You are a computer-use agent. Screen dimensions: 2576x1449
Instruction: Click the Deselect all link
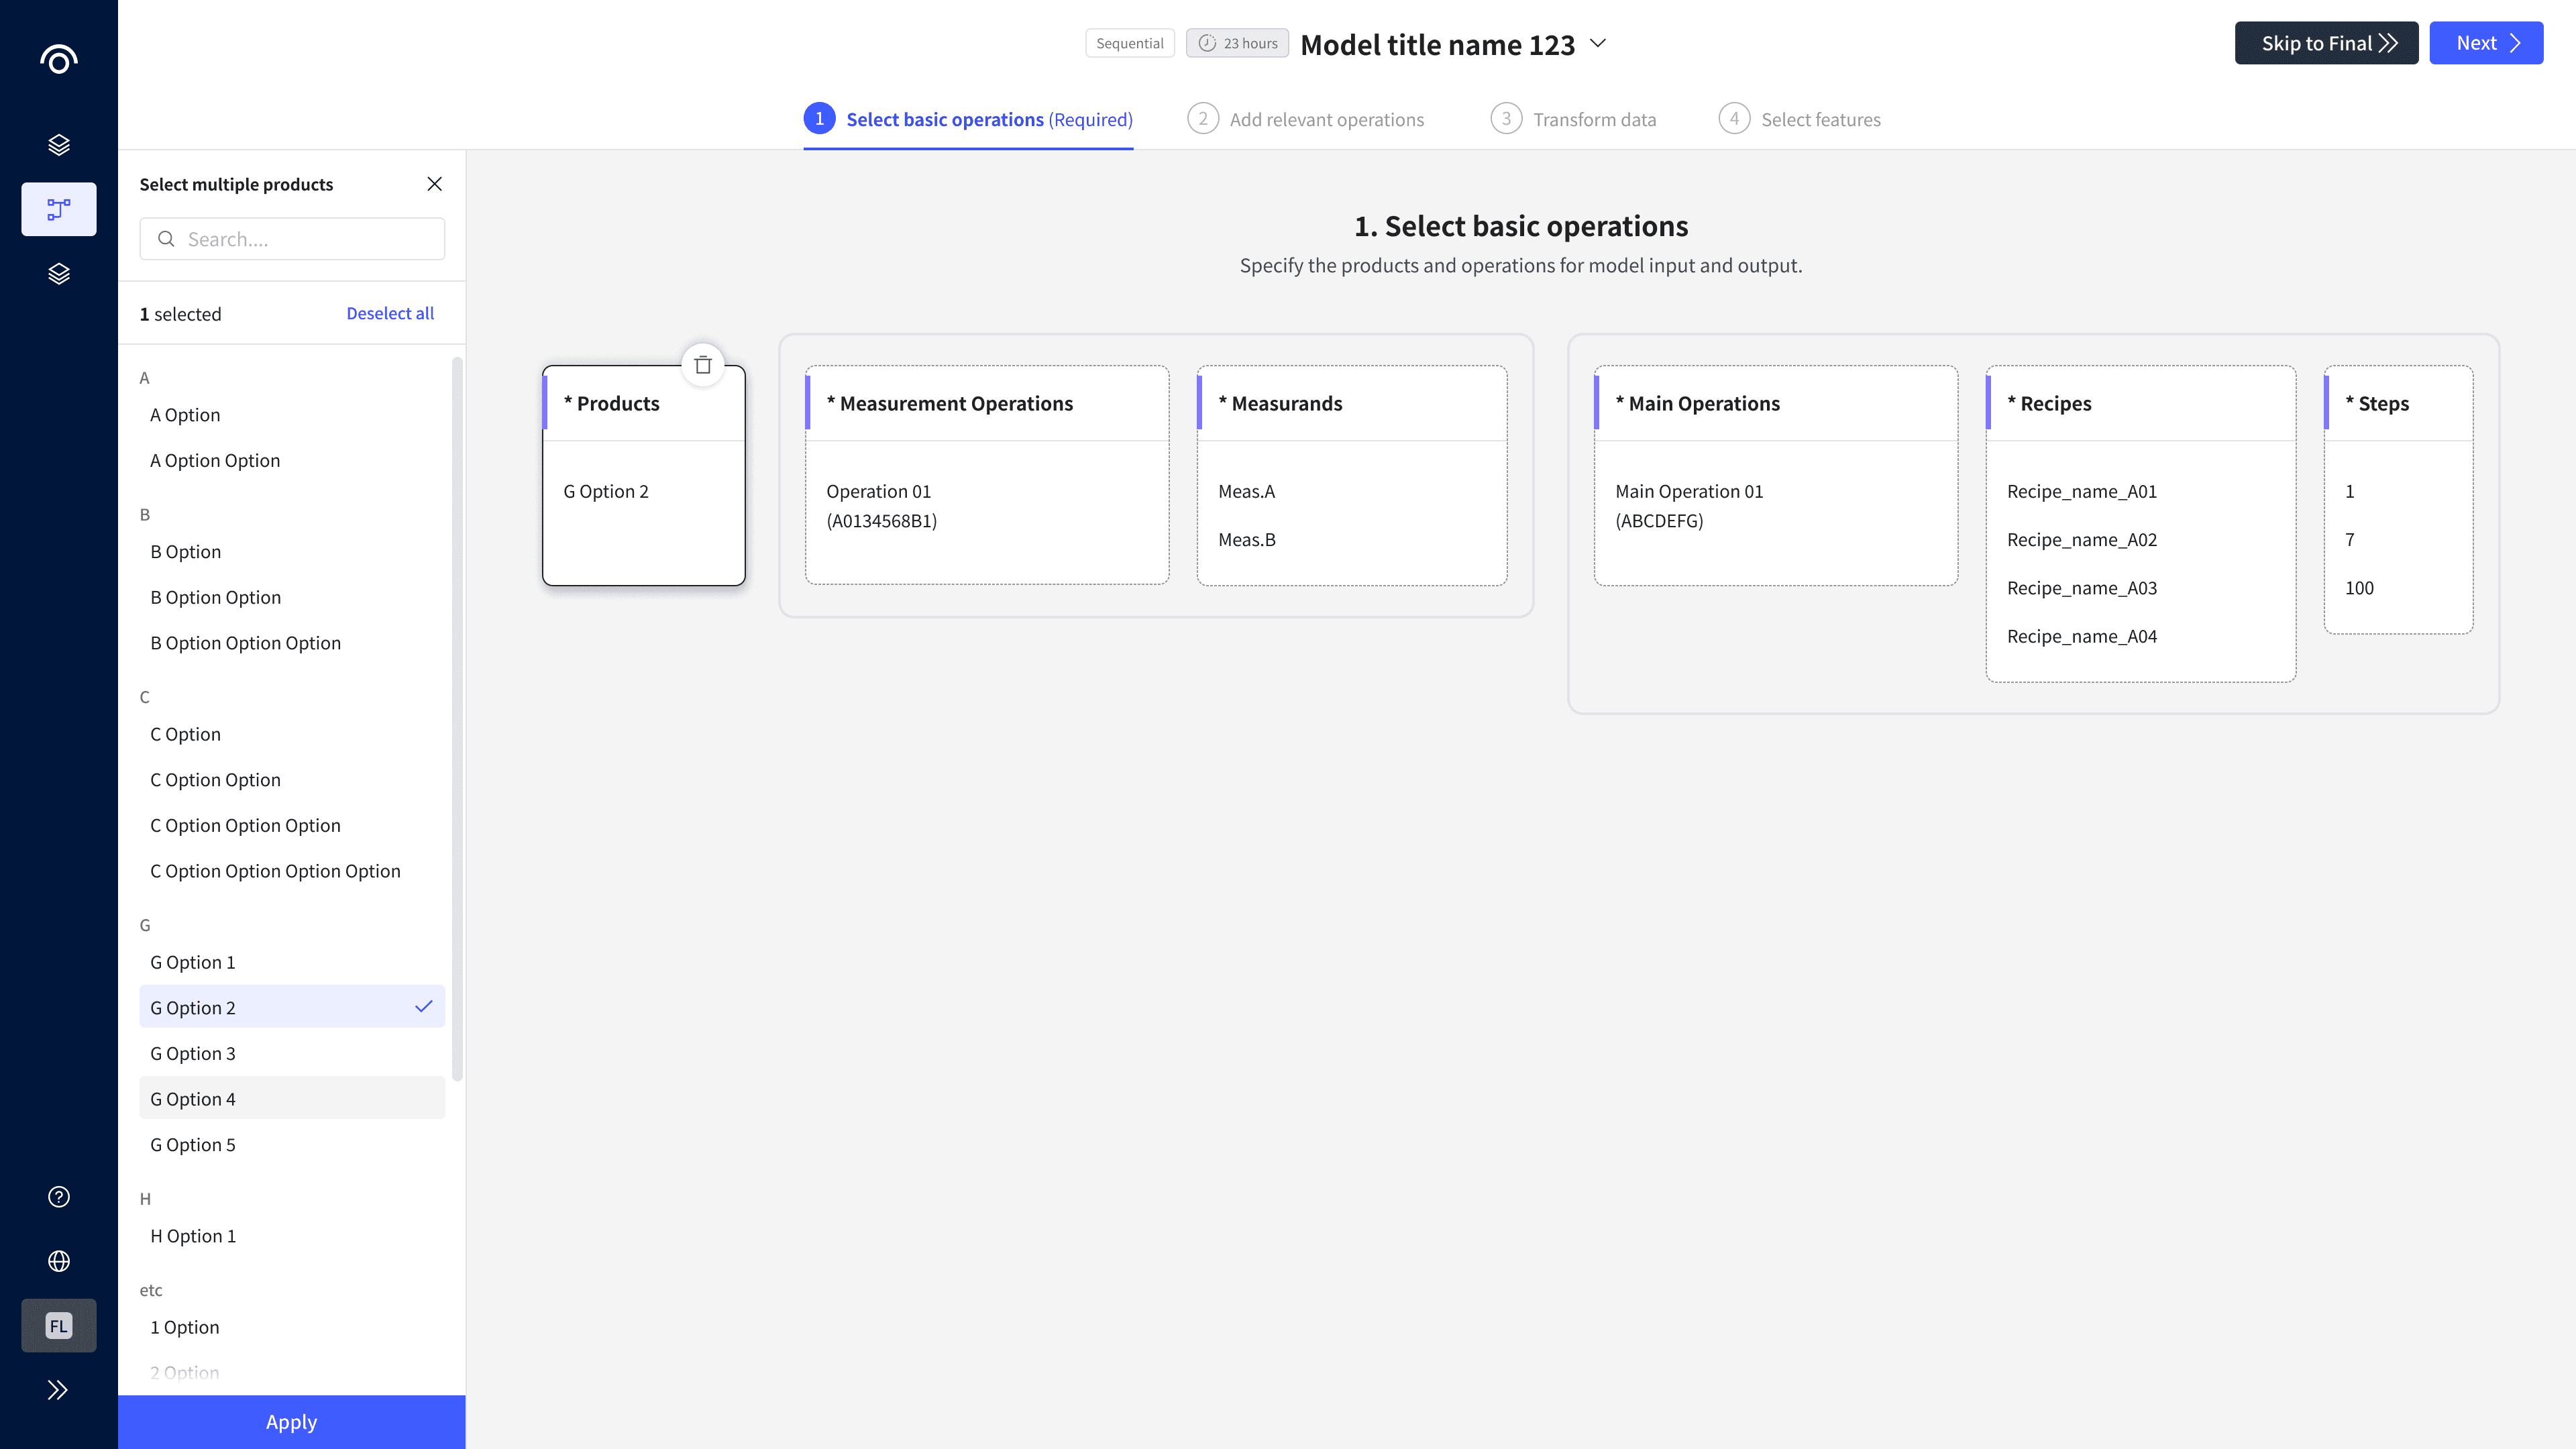tap(389, 313)
